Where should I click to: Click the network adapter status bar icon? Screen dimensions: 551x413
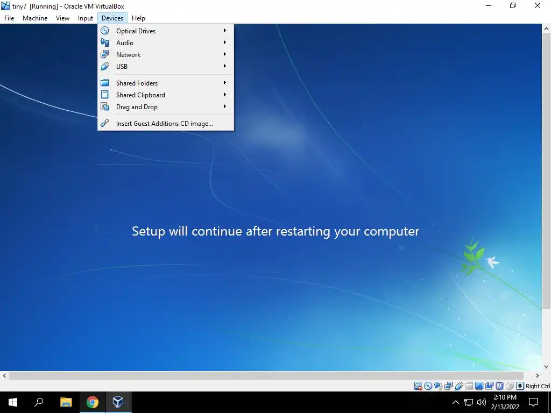(x=448, y=386)
